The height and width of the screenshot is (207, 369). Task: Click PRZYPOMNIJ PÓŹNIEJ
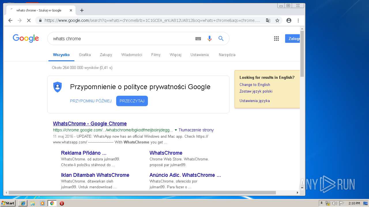pyautogui.click(x=91, y=101)
